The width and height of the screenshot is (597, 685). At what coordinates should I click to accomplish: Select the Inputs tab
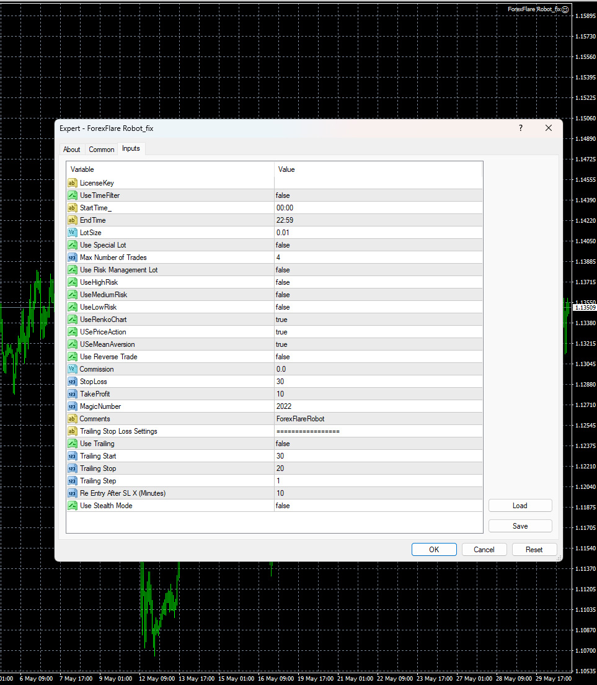tap(131, 148)
